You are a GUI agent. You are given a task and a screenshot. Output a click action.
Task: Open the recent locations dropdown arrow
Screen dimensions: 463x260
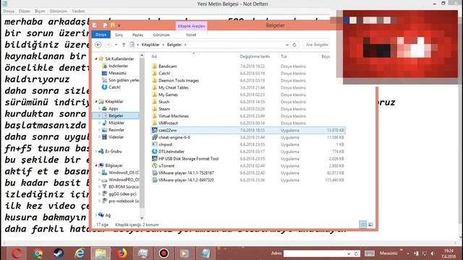(116, 45)
